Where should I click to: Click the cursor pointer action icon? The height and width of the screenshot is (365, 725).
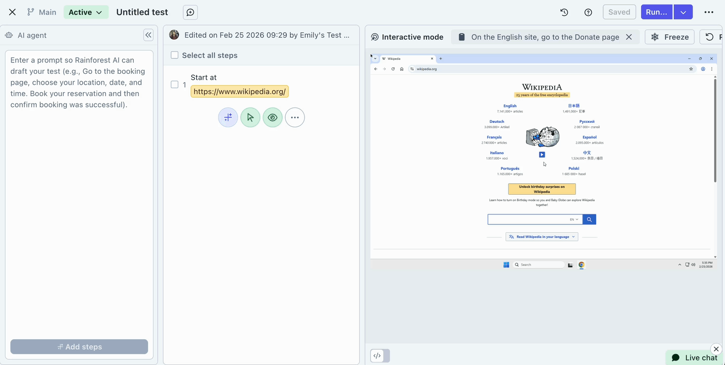click(250, 117)
